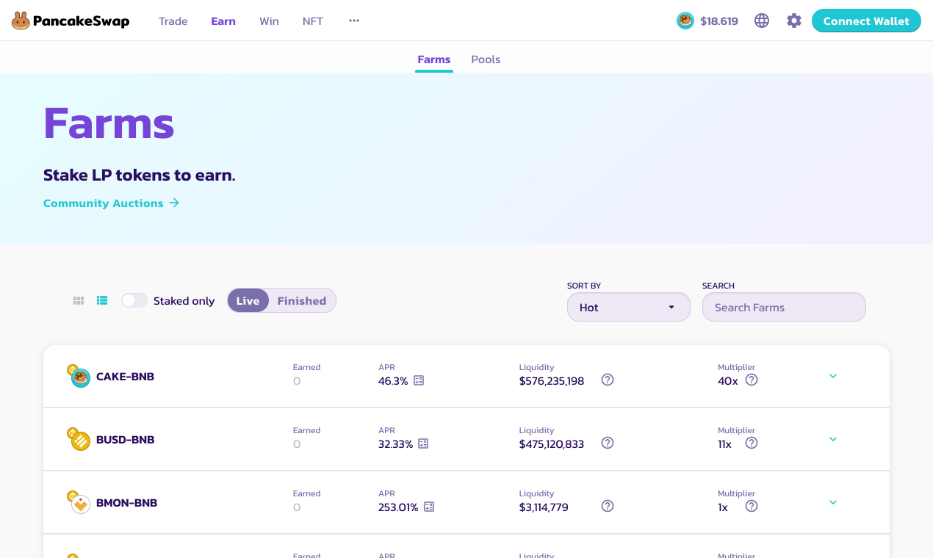The image size is (933, 558).
Task: Select the Finished farms filter
Action: [302, 300]
